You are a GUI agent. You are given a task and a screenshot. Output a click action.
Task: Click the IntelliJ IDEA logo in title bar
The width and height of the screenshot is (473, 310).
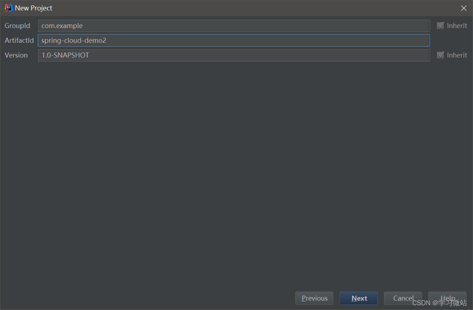[9, 8]
